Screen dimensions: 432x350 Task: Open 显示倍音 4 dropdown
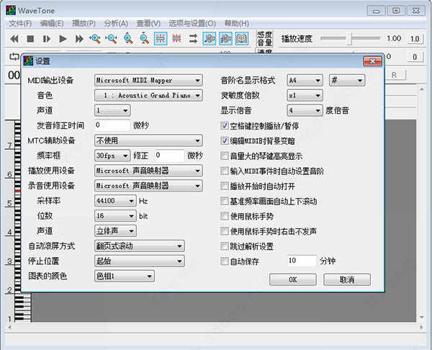(305, 110)
